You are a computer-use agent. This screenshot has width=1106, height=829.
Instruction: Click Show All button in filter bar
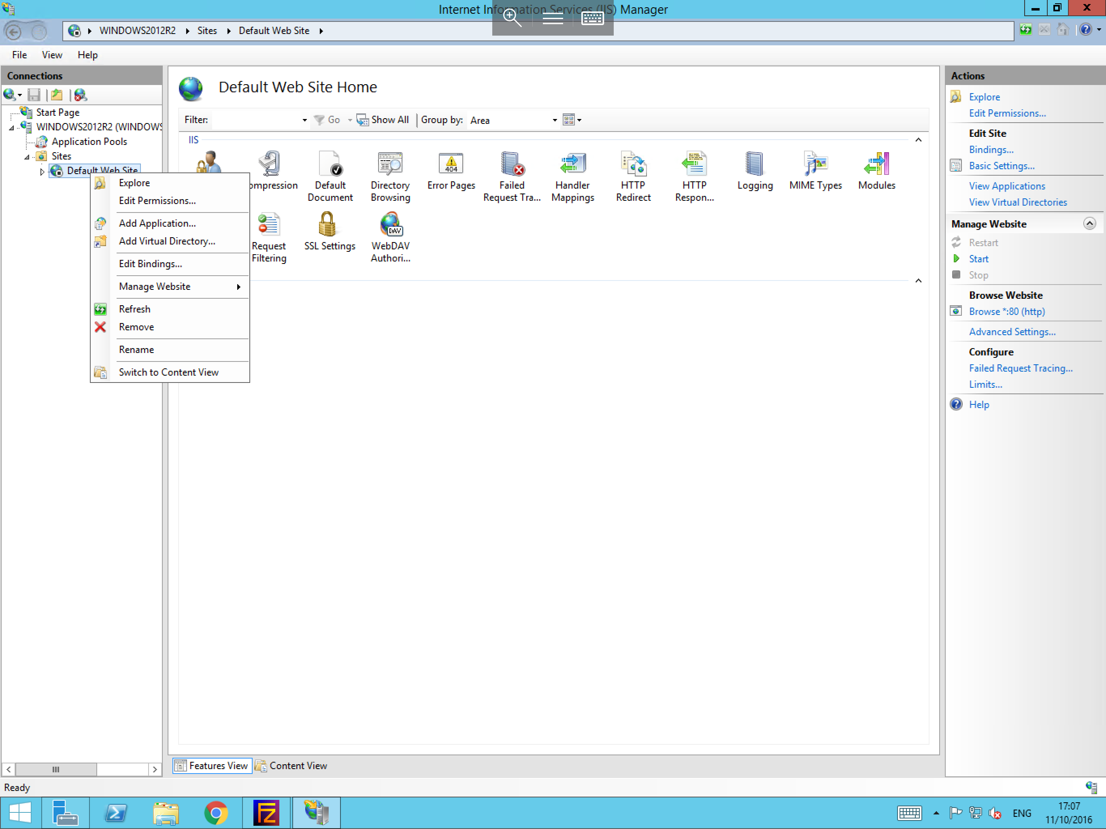click(383, 120)
